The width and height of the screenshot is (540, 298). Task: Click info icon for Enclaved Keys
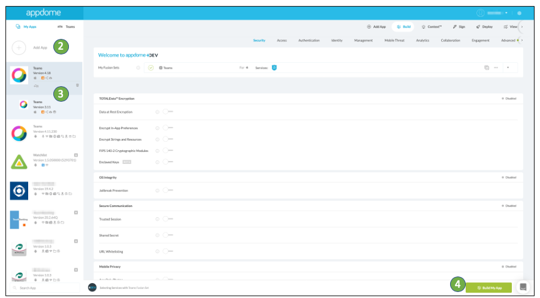tap(158, 162)
